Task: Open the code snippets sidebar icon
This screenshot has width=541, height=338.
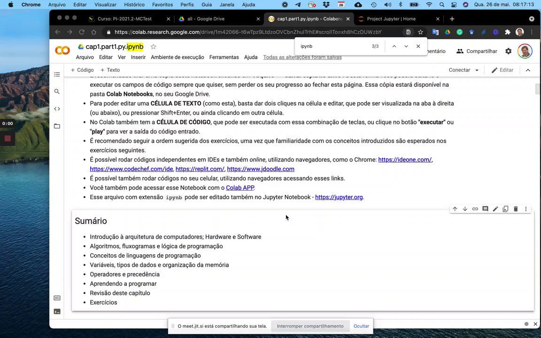Action: pyautogui.click(x=57, y=108)
